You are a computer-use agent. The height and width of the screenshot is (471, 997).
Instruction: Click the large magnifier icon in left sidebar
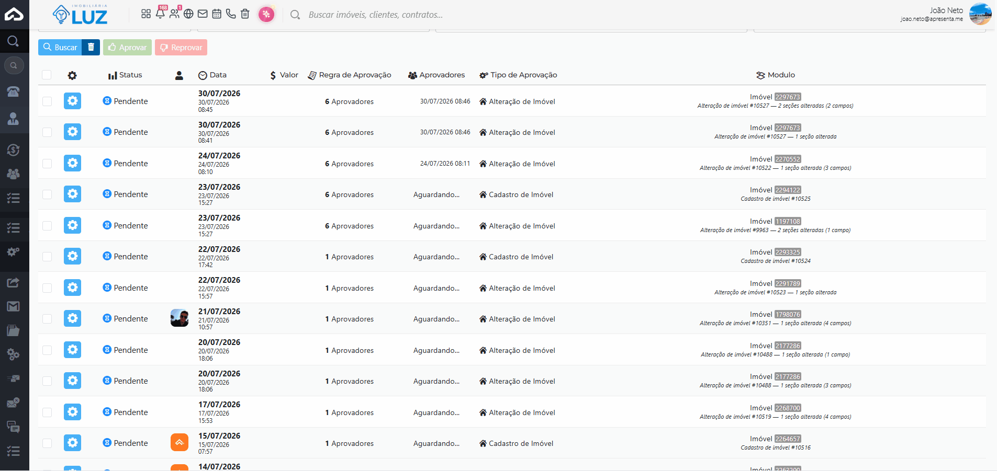[14, 41]
